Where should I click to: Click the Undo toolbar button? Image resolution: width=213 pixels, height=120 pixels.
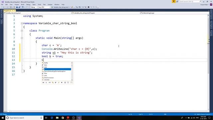pyautogui.click(x=23, y=7)
